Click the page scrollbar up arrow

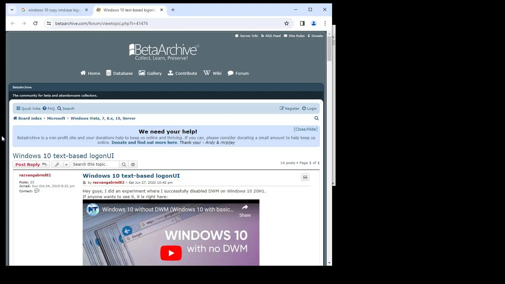pyautogui.click(x=330, y=34)
